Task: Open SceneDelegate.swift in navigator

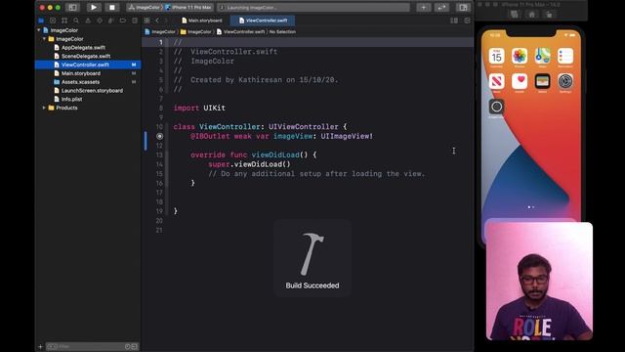Action: pyautogui.click(x=86, y=57)
